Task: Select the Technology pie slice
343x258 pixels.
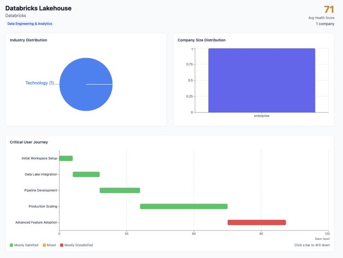Action: [86, 84]
